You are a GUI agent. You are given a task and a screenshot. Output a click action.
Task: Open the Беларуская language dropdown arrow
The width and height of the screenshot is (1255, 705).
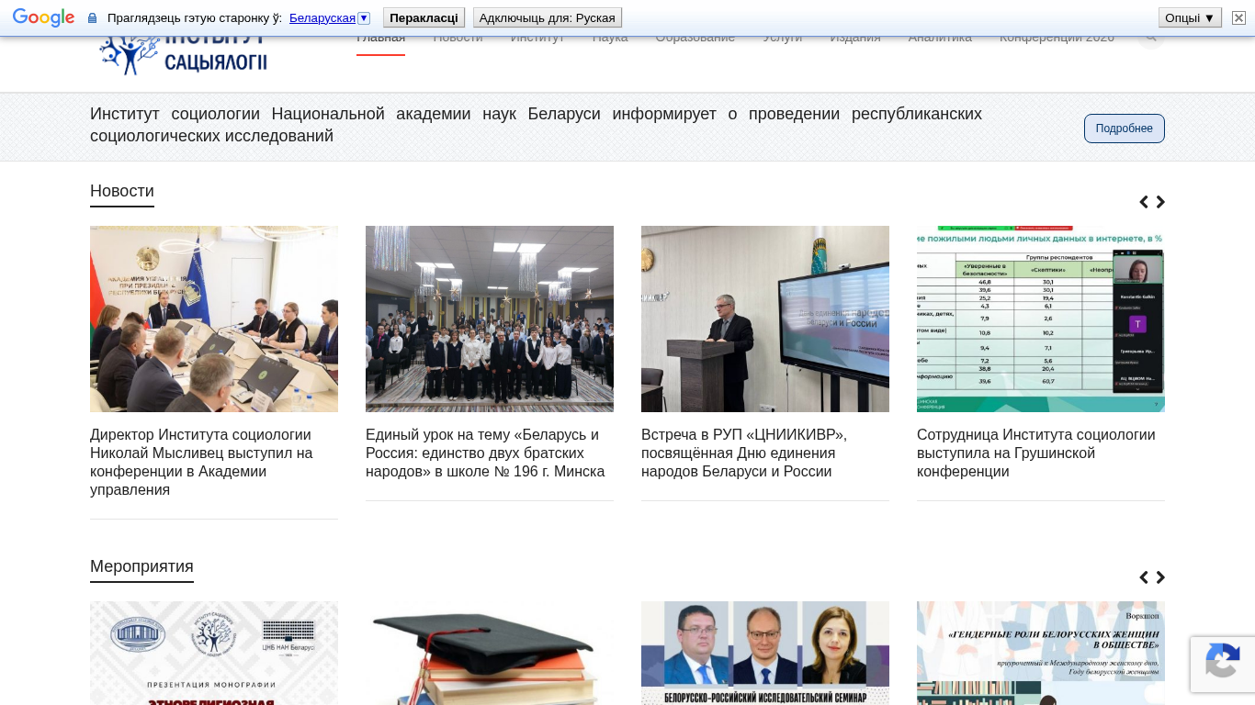(364, 18)
